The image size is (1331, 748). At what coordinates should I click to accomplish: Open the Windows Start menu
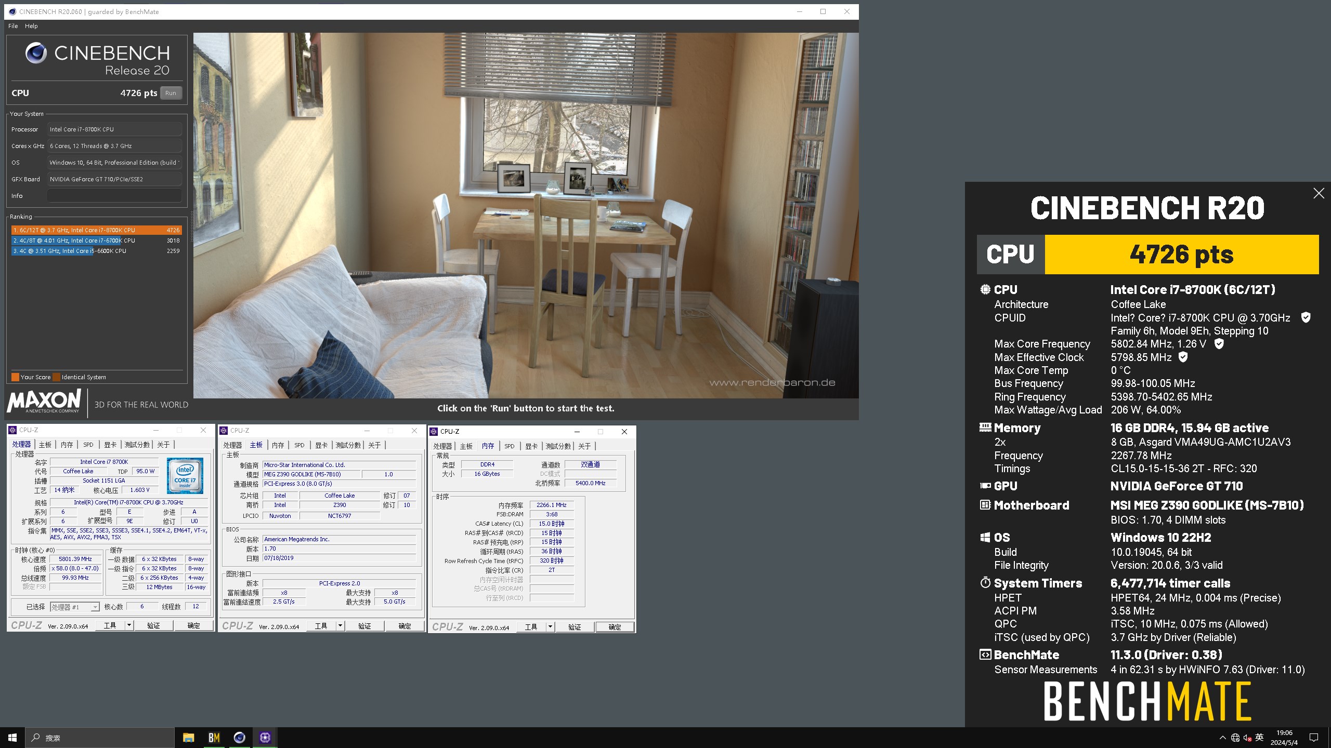pos(12,738)
